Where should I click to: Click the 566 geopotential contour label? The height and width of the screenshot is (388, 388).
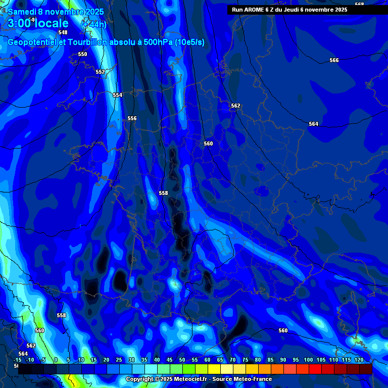[x=334, y=60]
